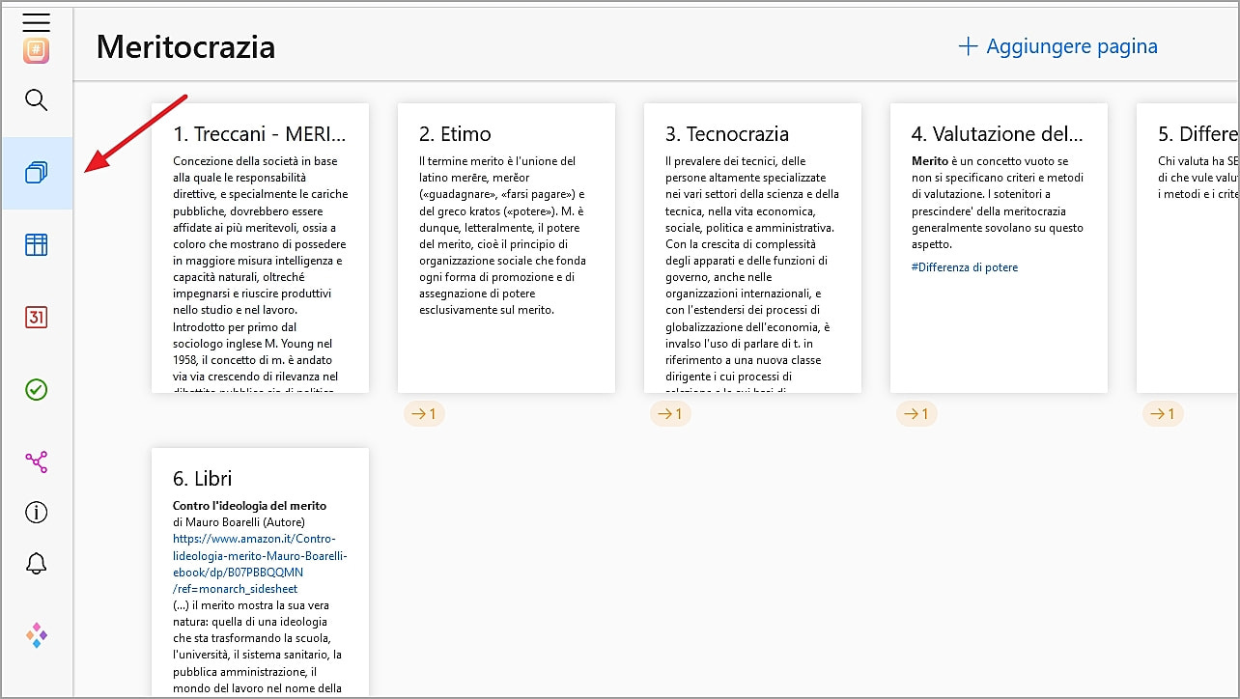The width and height of the screenshot is (1240, 699).
Task: Click link badge under Valutazione card
Action: click(916, 414)
